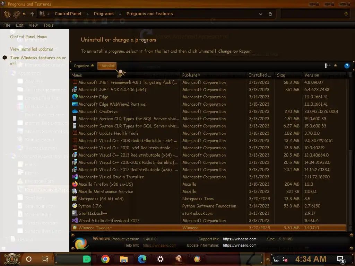The width and height of the screenshot is (355, 266).
Task: Click the Python Software Foundation publisher cell
Action: coord(209,206)
